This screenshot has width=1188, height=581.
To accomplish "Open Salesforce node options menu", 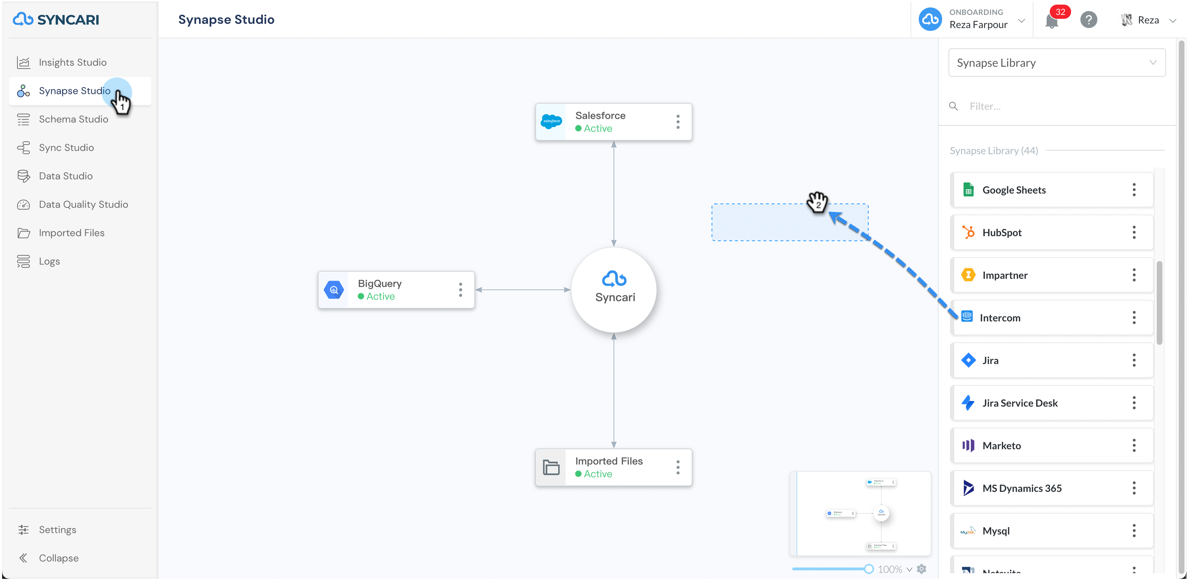I will point(677,122).
